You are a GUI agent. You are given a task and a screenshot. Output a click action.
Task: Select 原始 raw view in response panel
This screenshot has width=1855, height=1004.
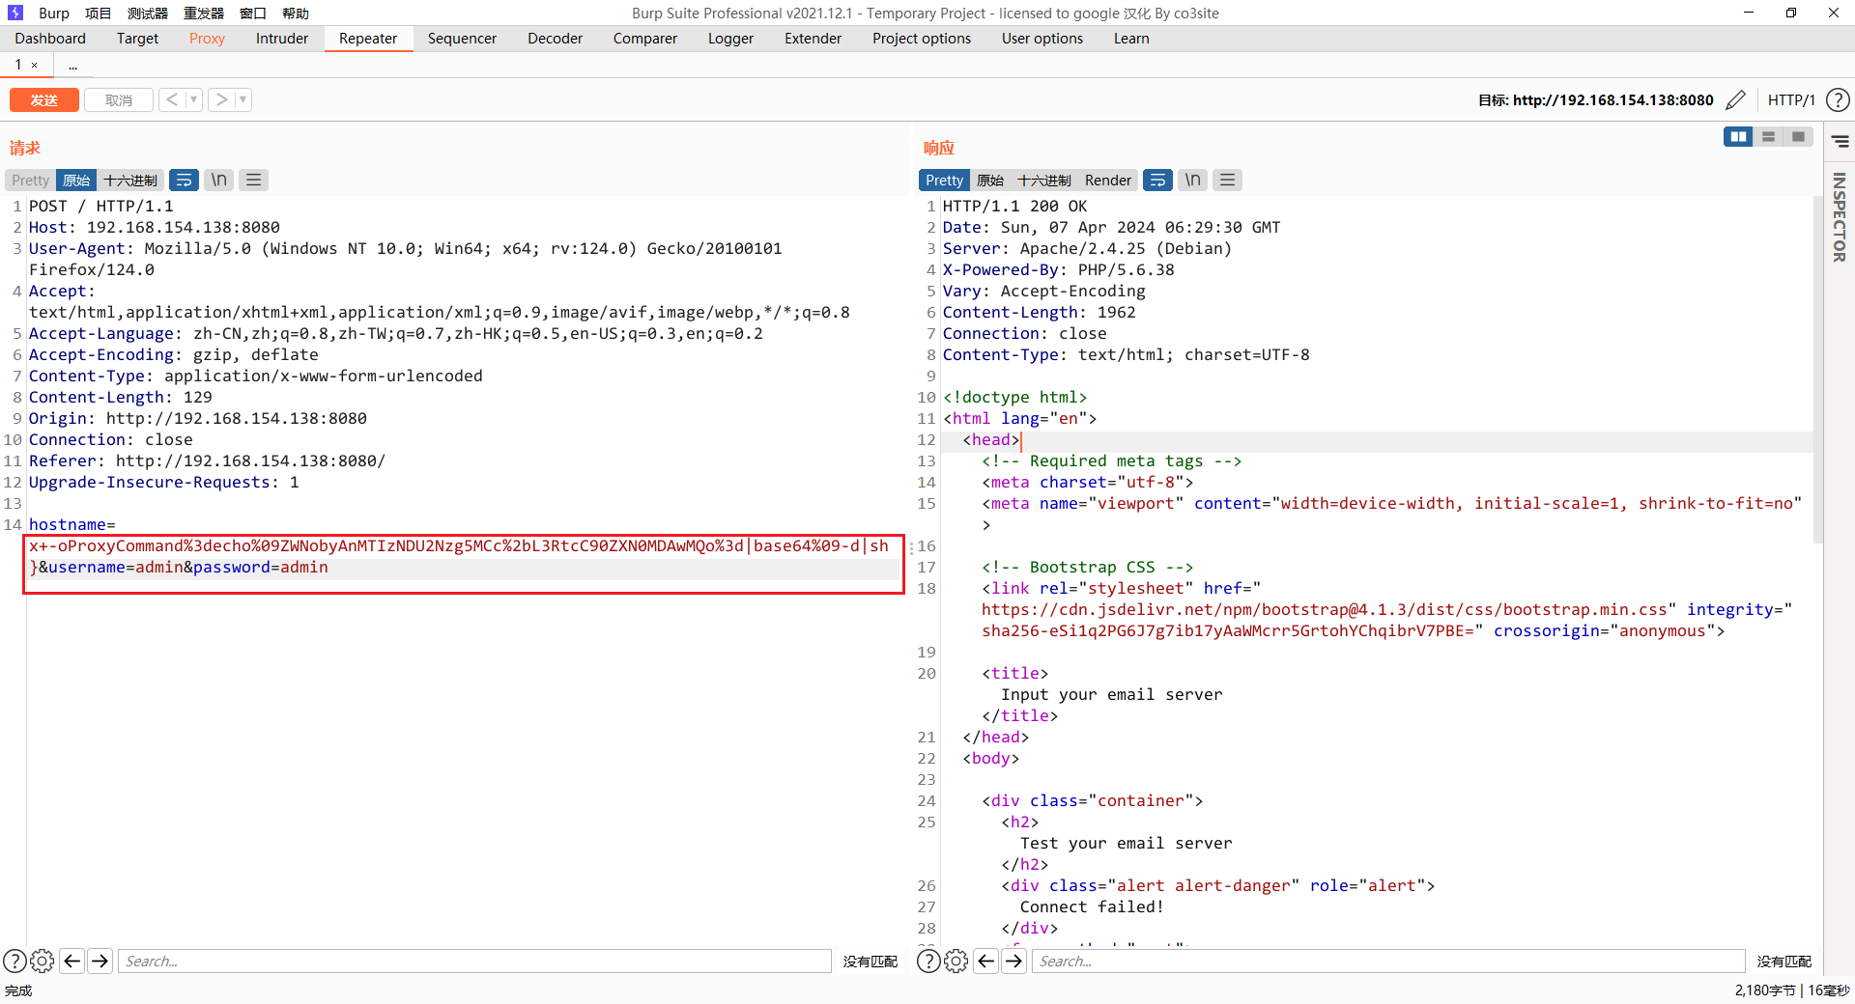[990, 181]
